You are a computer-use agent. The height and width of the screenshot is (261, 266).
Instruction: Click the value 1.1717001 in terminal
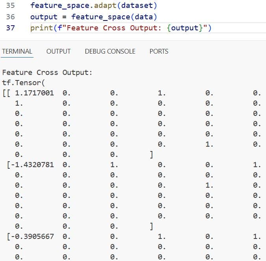[x=35, y=93]
